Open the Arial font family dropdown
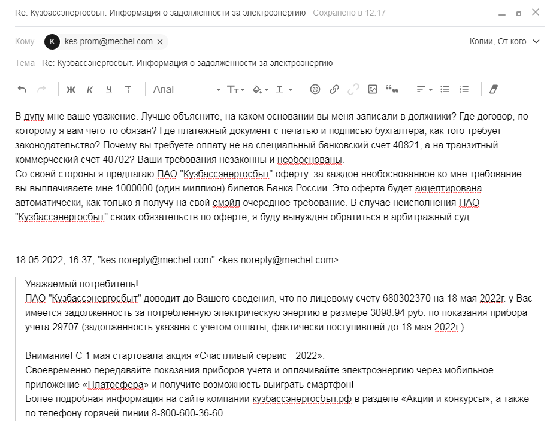This screenshot has height=429, width=550. 180,89
